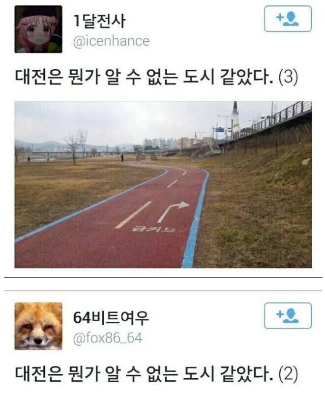Open the handle @icenhance
This screenshot has width=325, height=393.
tap(111, 41)
